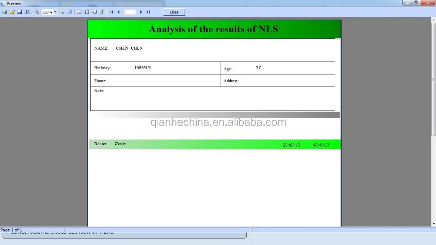Image resolution: width=436 pixels, height=245 pixels.
Task: Toggle the full screen view icon
Action: pos(69,12)
